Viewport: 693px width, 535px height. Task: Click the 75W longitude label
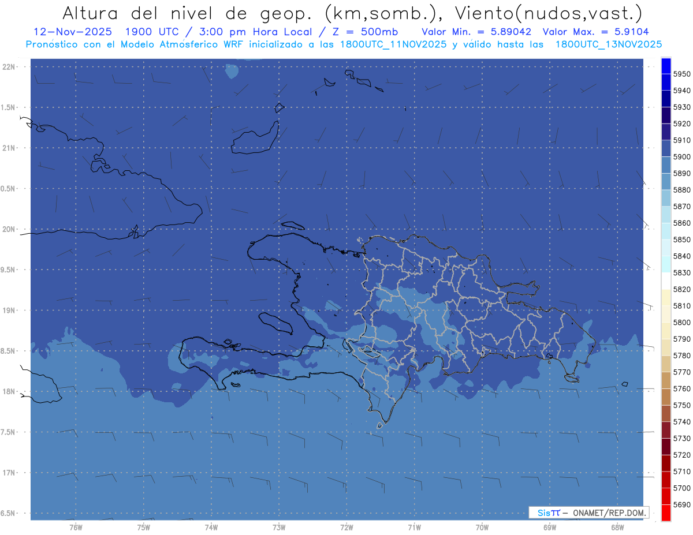coord(144,527)
